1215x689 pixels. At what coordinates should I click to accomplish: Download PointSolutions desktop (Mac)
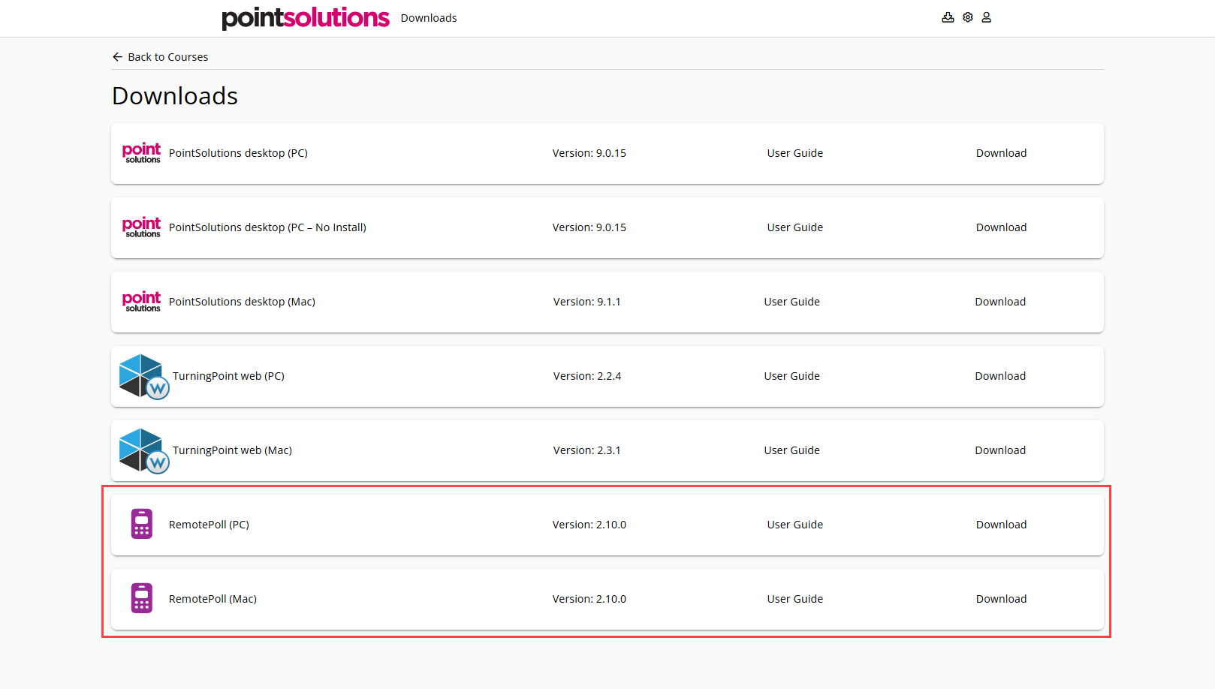(1000, 302)
